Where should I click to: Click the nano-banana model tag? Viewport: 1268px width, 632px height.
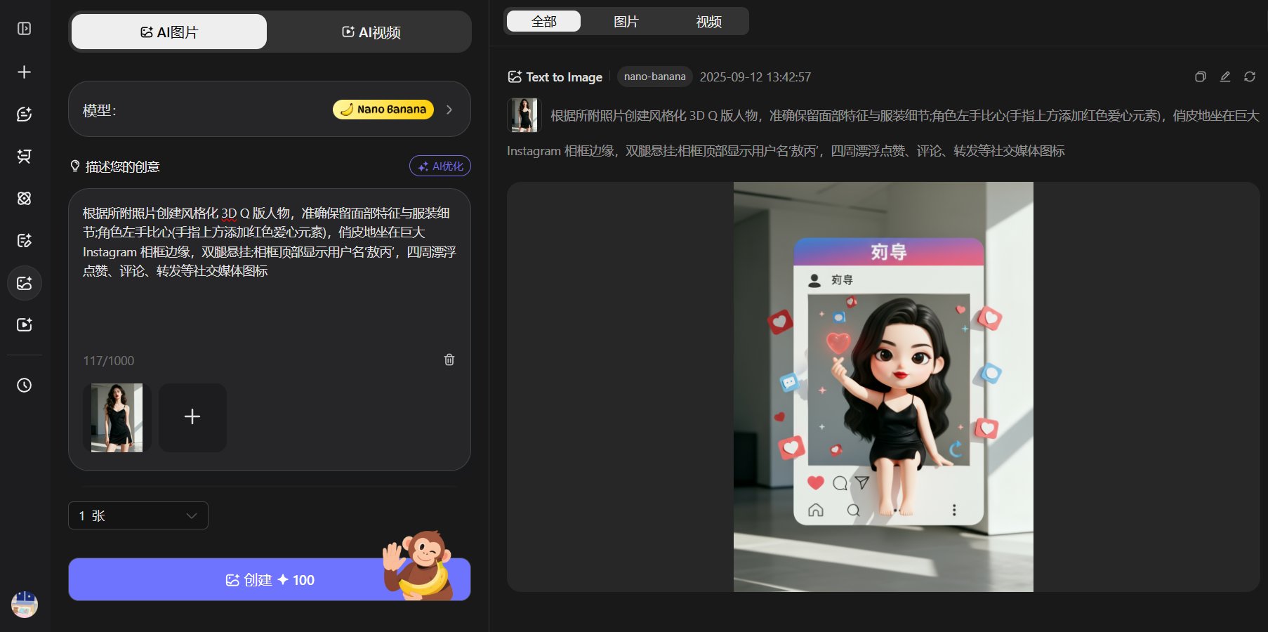coord(654,77)
